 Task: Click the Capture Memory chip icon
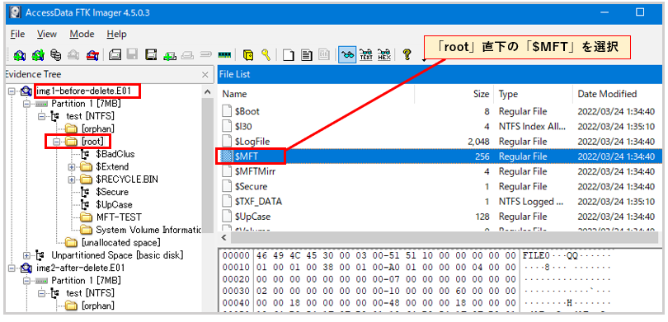224,55
